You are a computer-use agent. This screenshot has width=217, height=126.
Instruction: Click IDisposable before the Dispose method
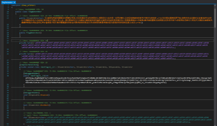(34, 95)
